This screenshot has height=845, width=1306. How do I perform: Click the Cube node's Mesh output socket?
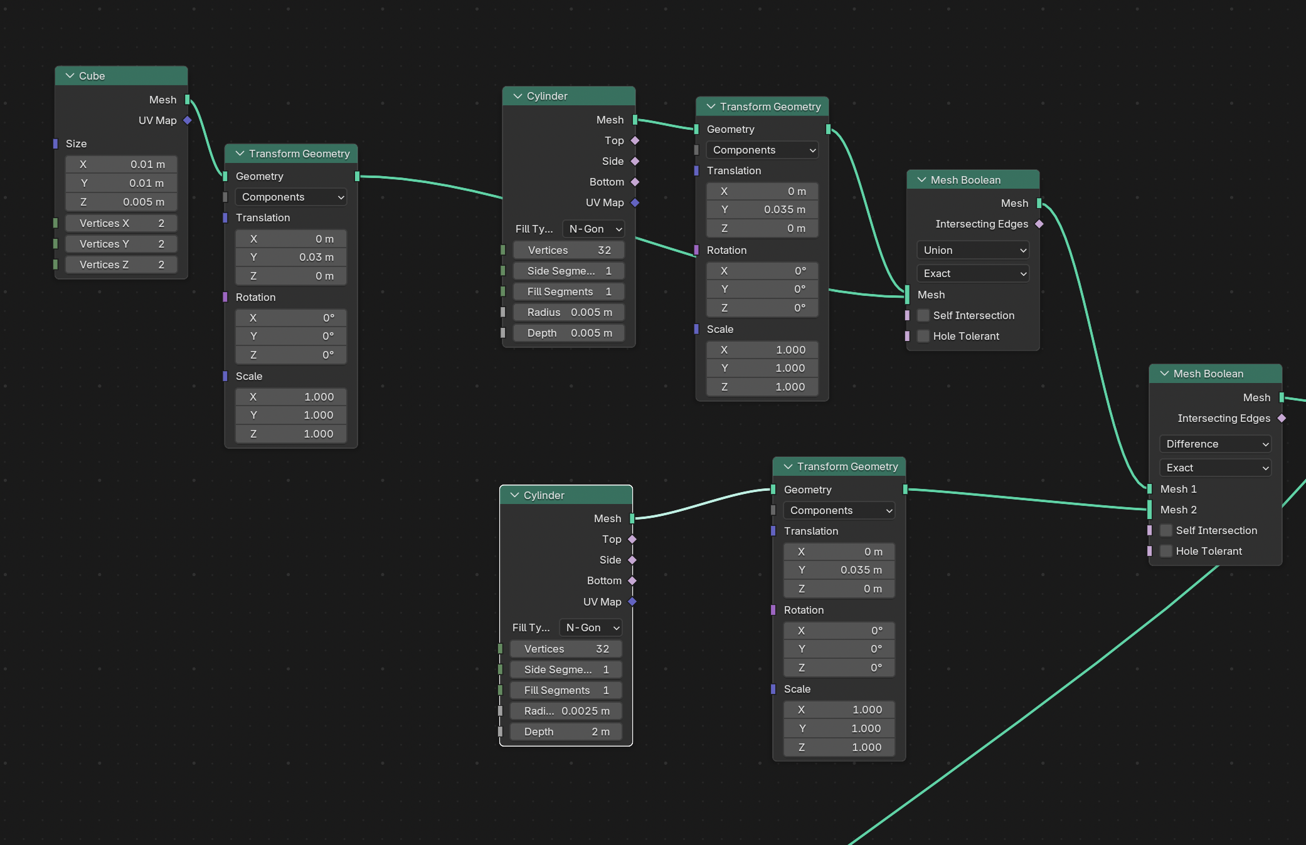coord(188,100)
